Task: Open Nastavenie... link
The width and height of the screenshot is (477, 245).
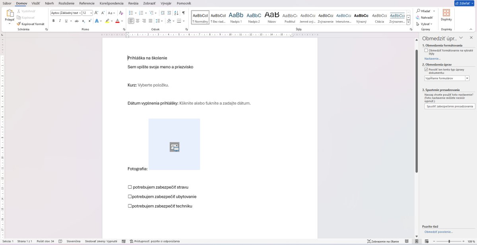Action: tap(432, 58)
